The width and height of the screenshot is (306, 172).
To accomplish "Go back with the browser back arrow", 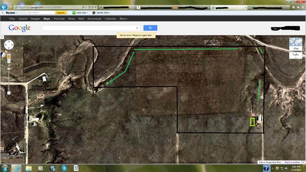I will coord(3,7).
